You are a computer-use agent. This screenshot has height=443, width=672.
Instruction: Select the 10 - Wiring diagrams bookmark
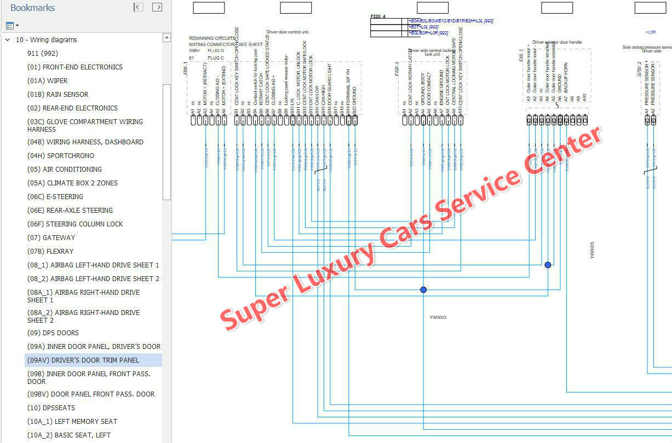tap(46, 40)
